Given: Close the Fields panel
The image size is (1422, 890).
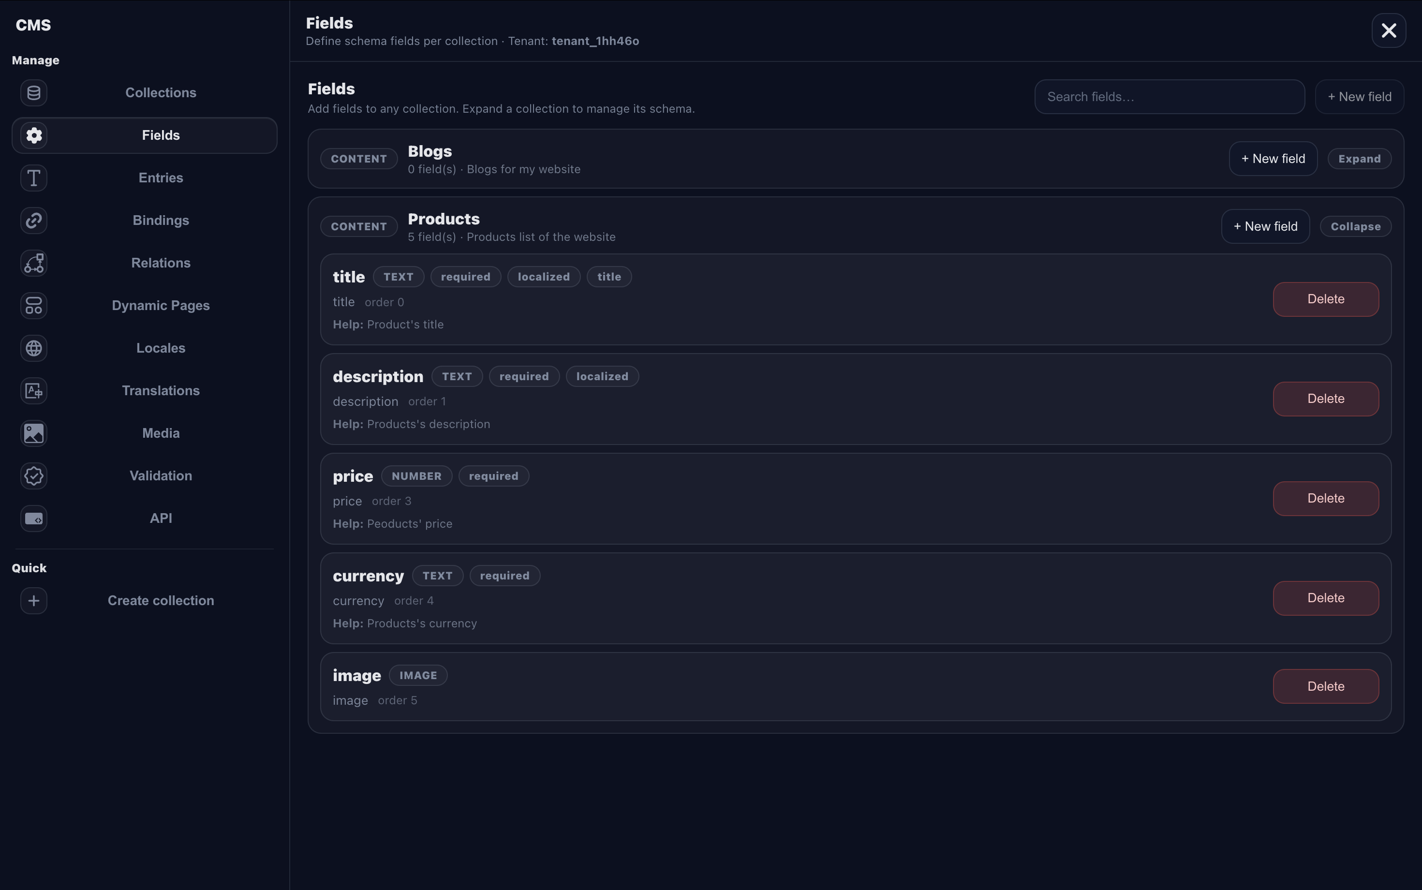Looking at the screenshot, I should coord(1389,30).
